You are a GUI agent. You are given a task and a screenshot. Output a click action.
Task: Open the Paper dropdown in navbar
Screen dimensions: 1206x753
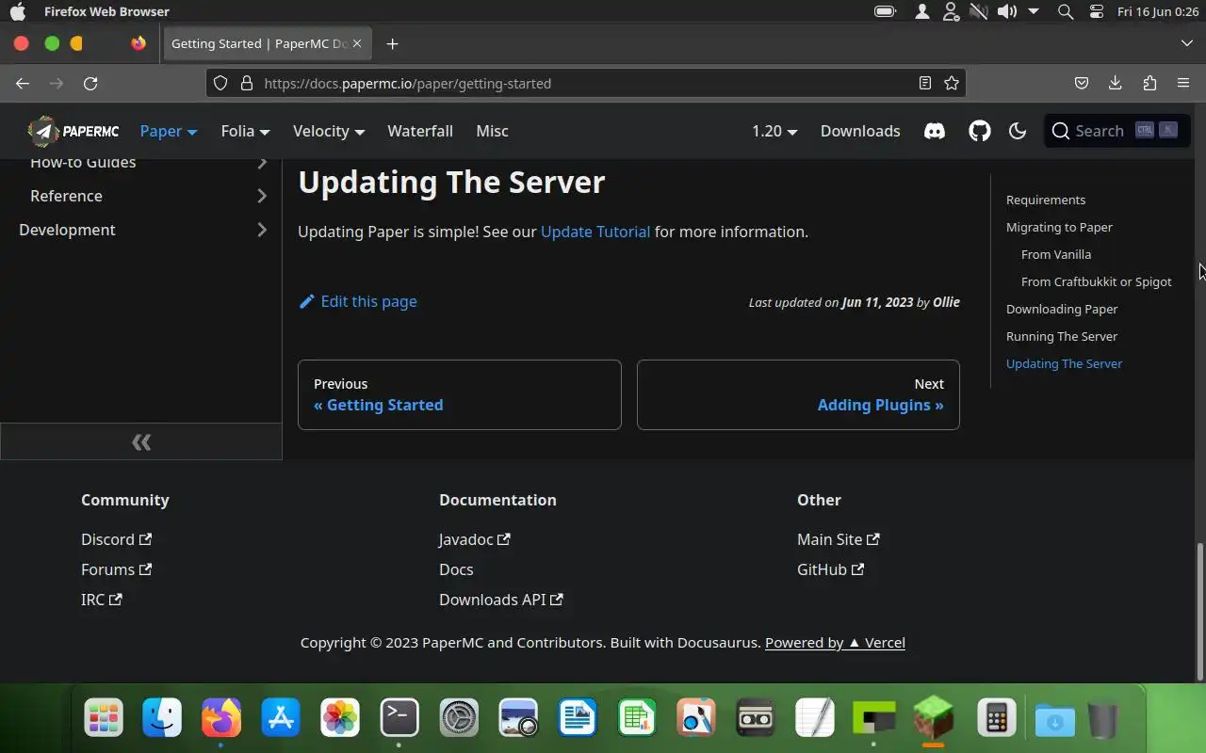169,131
